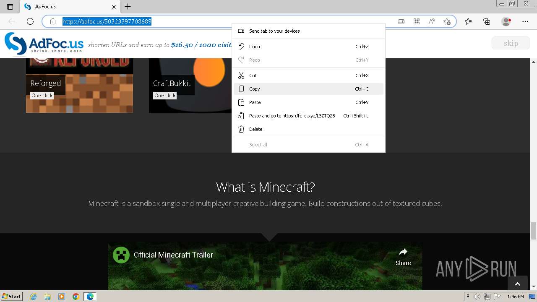Click the send tab to devices address bar icon
The image size is (537, 302).
pyautogui.click(x=401, y=21)
